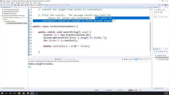Collapse the src folder node
Viewport: 169px width, 95px height.
pos(3,19)
